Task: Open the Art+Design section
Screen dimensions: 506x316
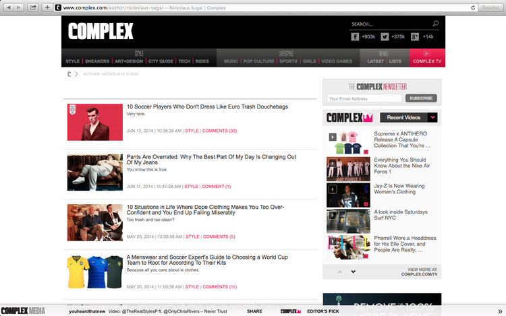Action: pos(129,61)
